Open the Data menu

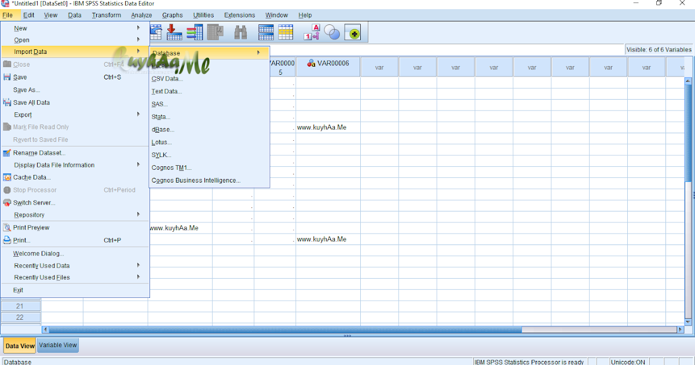(75, 15)
